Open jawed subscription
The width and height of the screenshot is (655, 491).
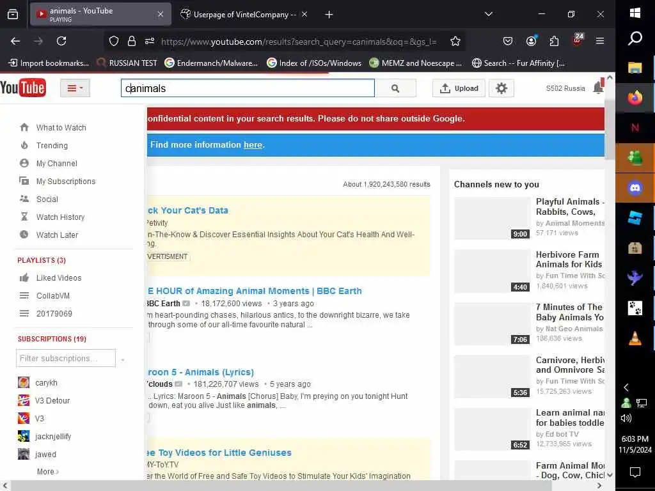point(45,455)
